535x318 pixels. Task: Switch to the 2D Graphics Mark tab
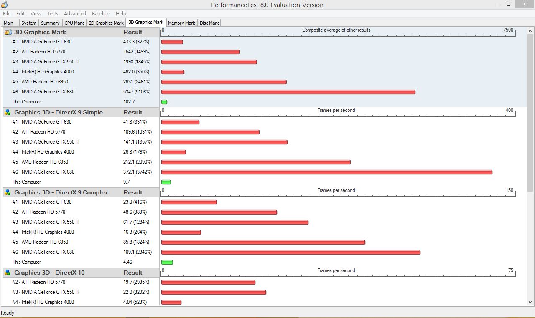(x=106, y=23)
